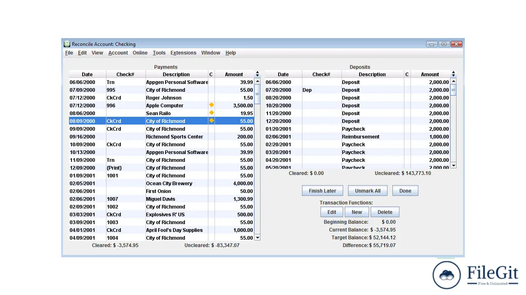Sort payments by Check# column header
This screenshot has height=295, width=526.
125,75
